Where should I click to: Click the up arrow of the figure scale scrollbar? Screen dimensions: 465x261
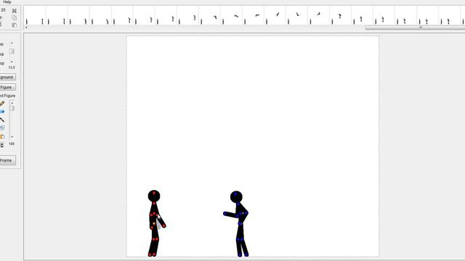coord(12,103)
